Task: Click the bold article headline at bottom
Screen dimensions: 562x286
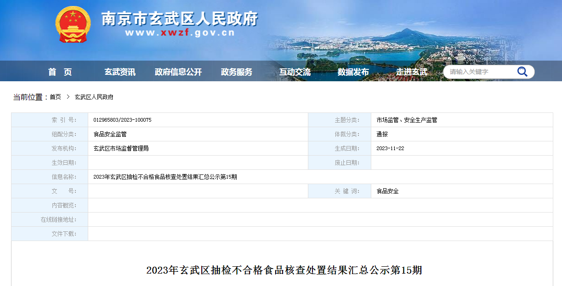Action: pos(284,270)
